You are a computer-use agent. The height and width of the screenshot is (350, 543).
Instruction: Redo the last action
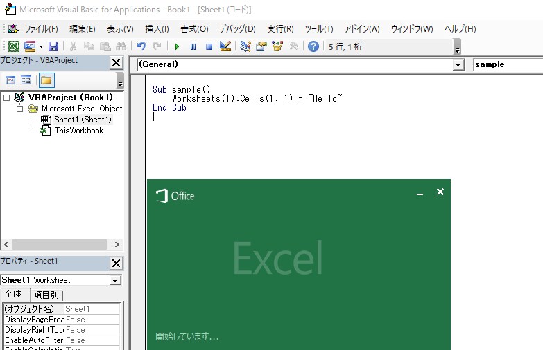tap(157, 46)
